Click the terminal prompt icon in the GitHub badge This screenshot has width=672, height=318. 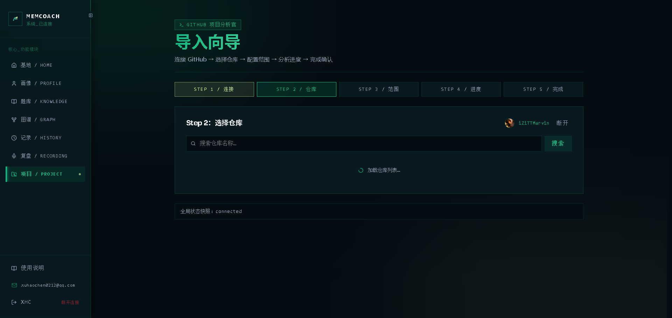click(x=181, y=25)
